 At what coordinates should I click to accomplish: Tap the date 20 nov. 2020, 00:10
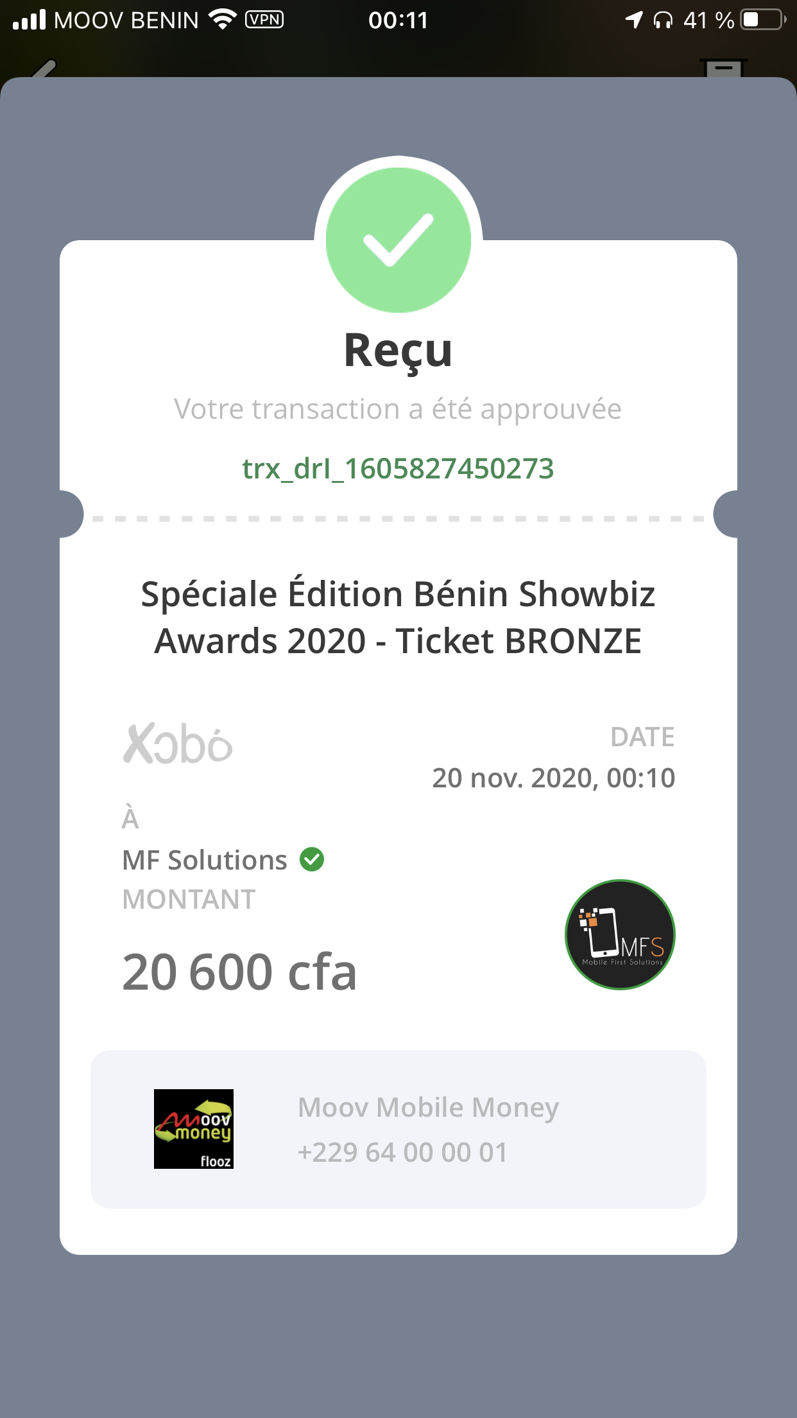click(553, 778)
